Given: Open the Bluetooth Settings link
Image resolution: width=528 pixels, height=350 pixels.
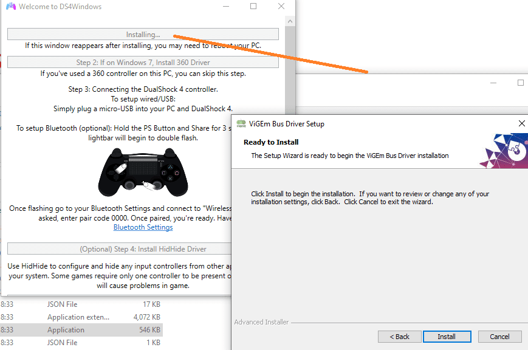Looking at the screenshot, I should [143, 227].
